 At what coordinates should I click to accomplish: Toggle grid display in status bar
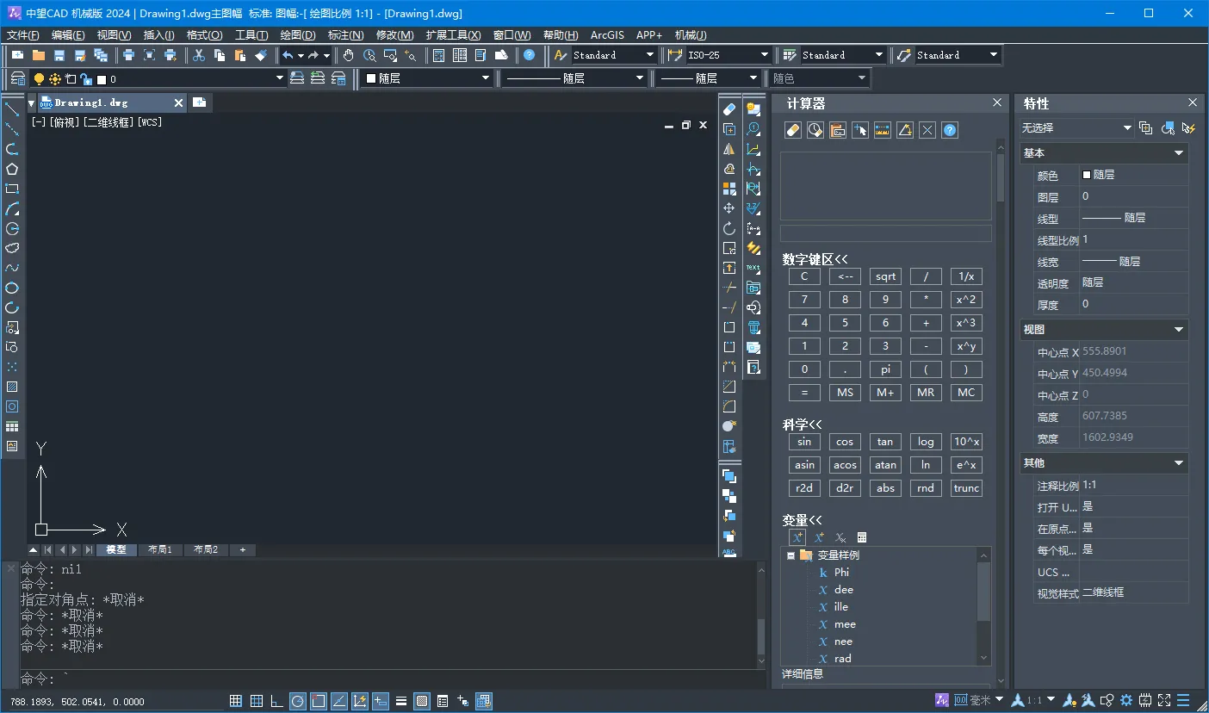point(257,701)
